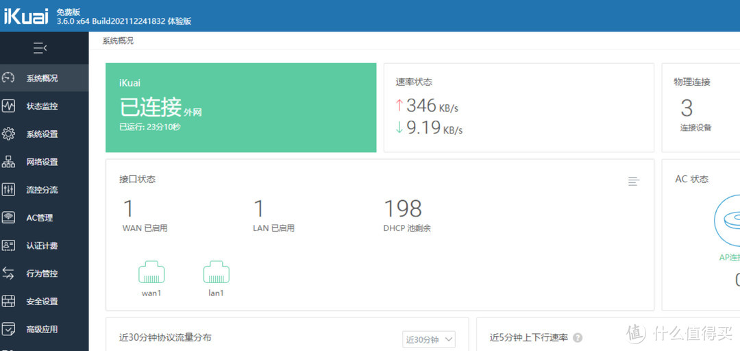The height and width of the screenshot is (351, 740).
Task: Click the 近30分钟协议流量分布 heading
Action: tap(165, 338)
